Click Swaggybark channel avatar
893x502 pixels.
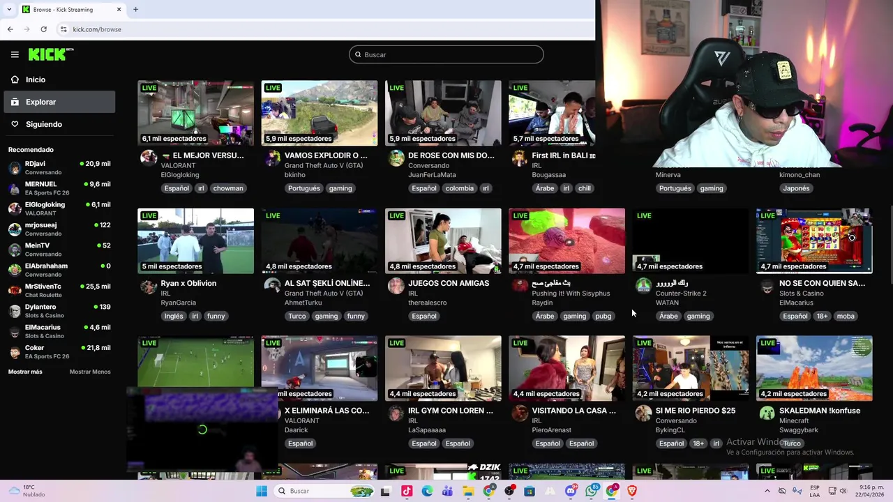pos(767,413)
